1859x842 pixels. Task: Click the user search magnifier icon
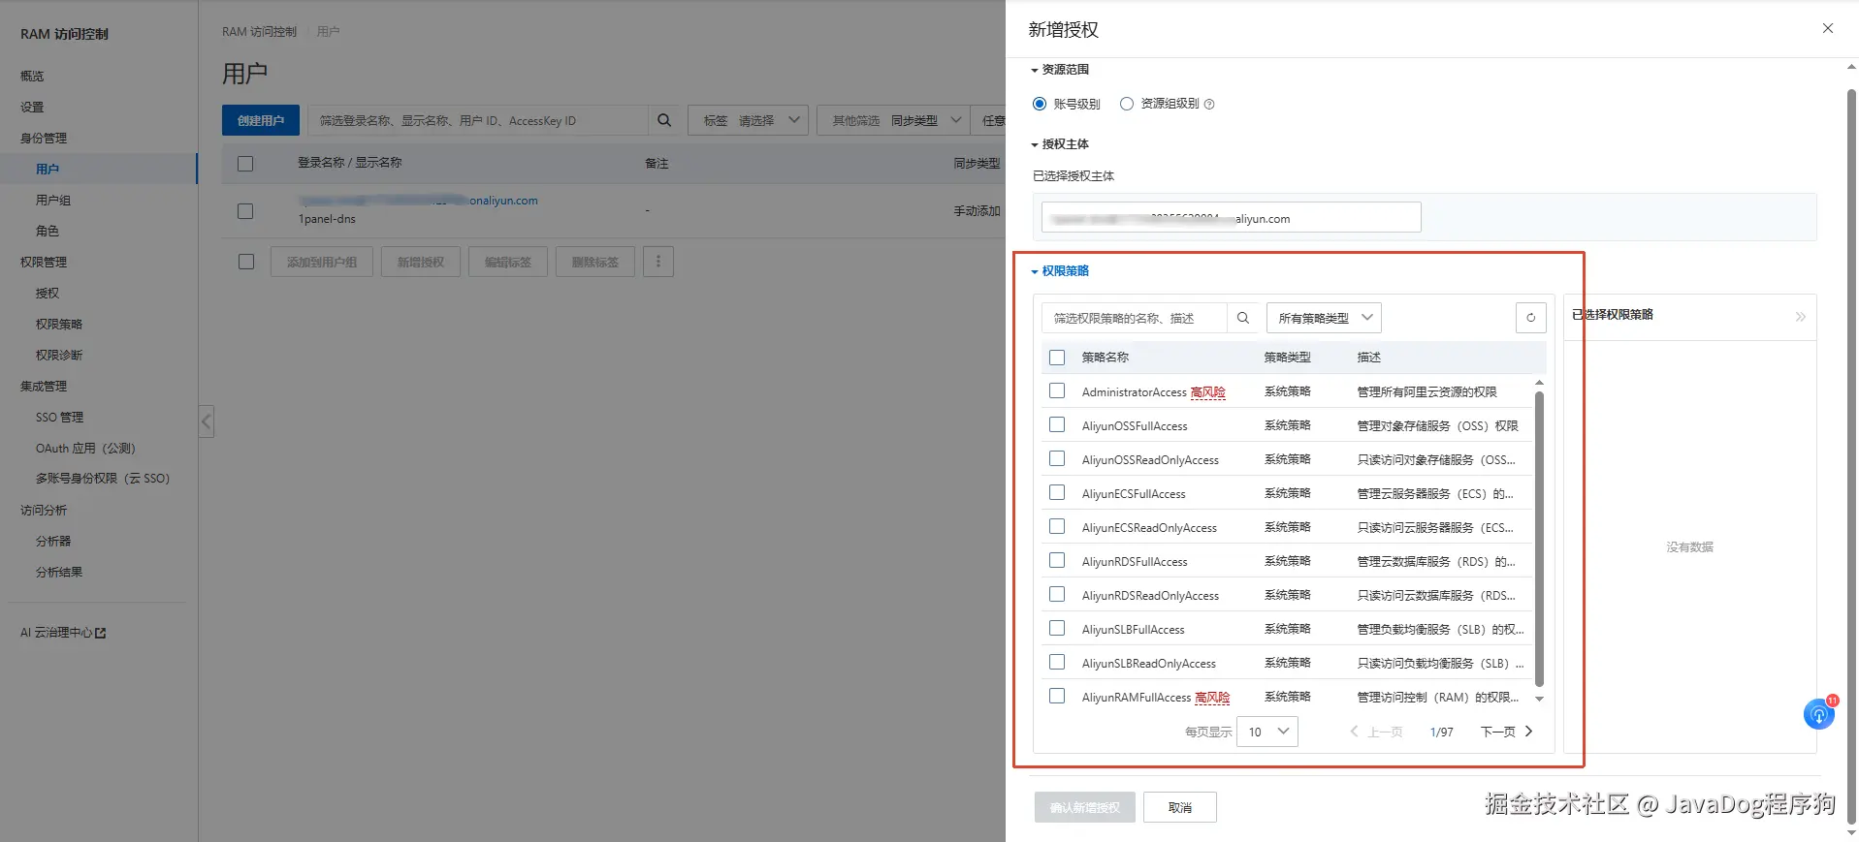[664, 120]
